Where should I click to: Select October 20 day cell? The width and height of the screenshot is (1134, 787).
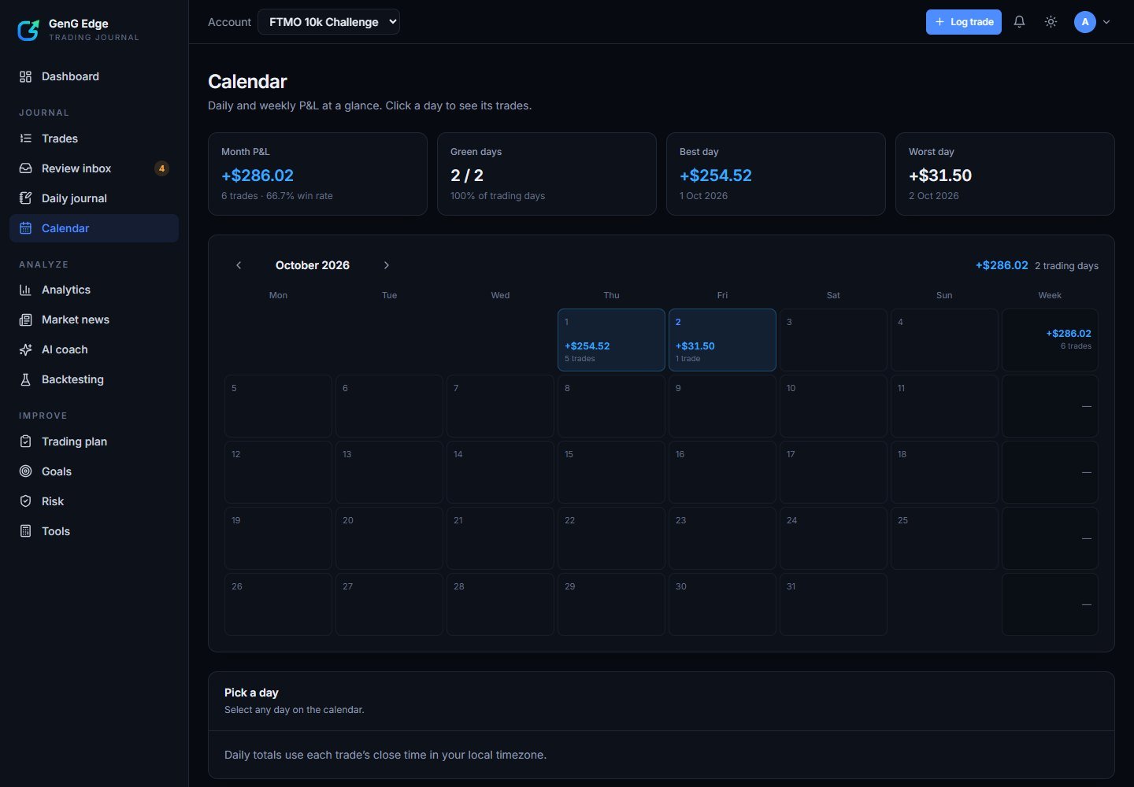[x=389, y=538]
